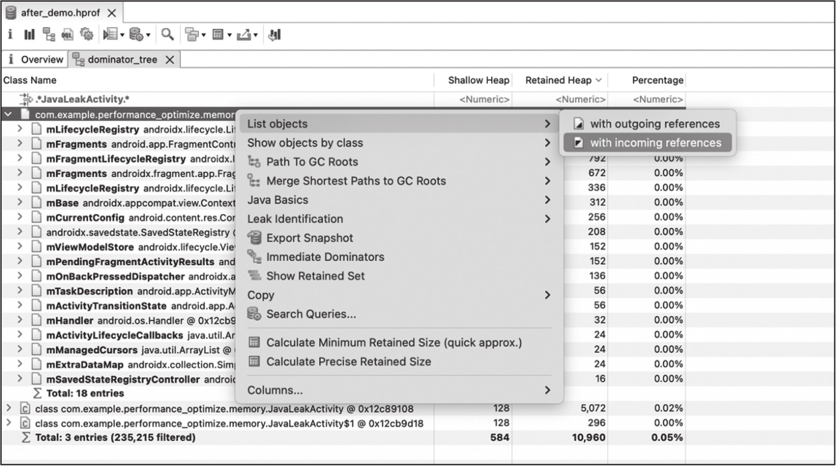Expand the mViewModelStore row
836x466 pixels.
tap(20, 247)
